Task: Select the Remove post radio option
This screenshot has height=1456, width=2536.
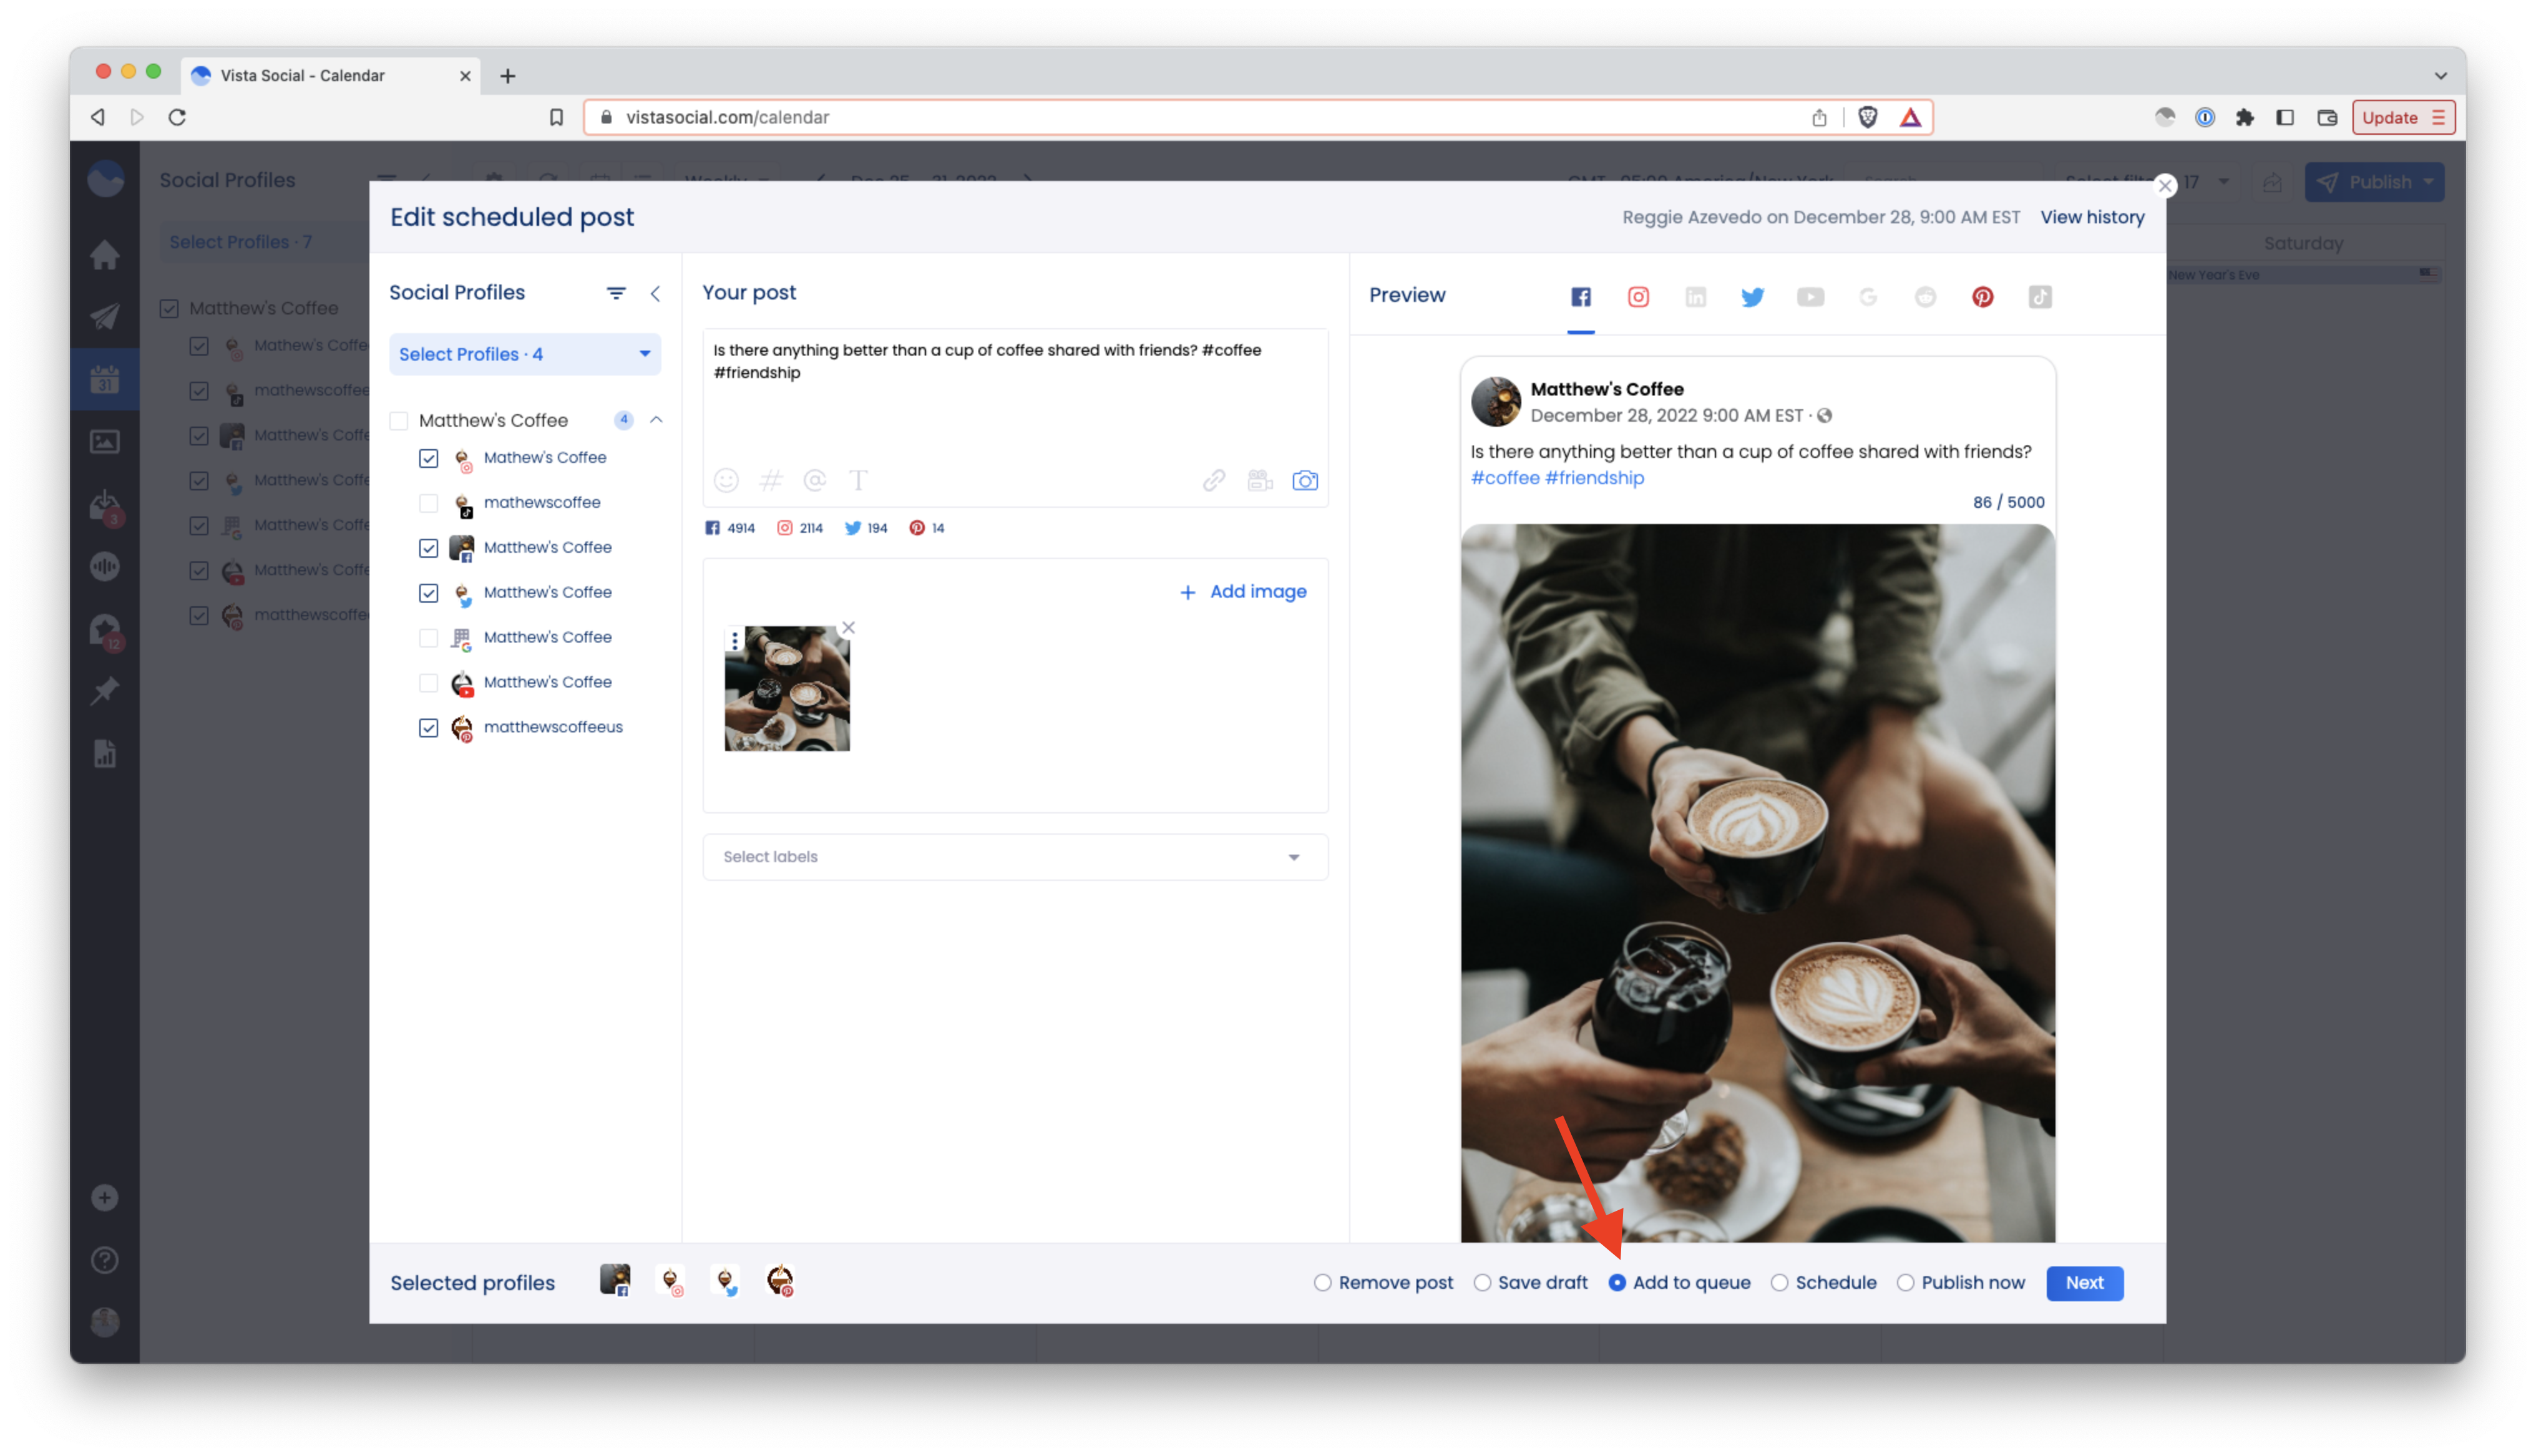Action: coord(1323,1283)
